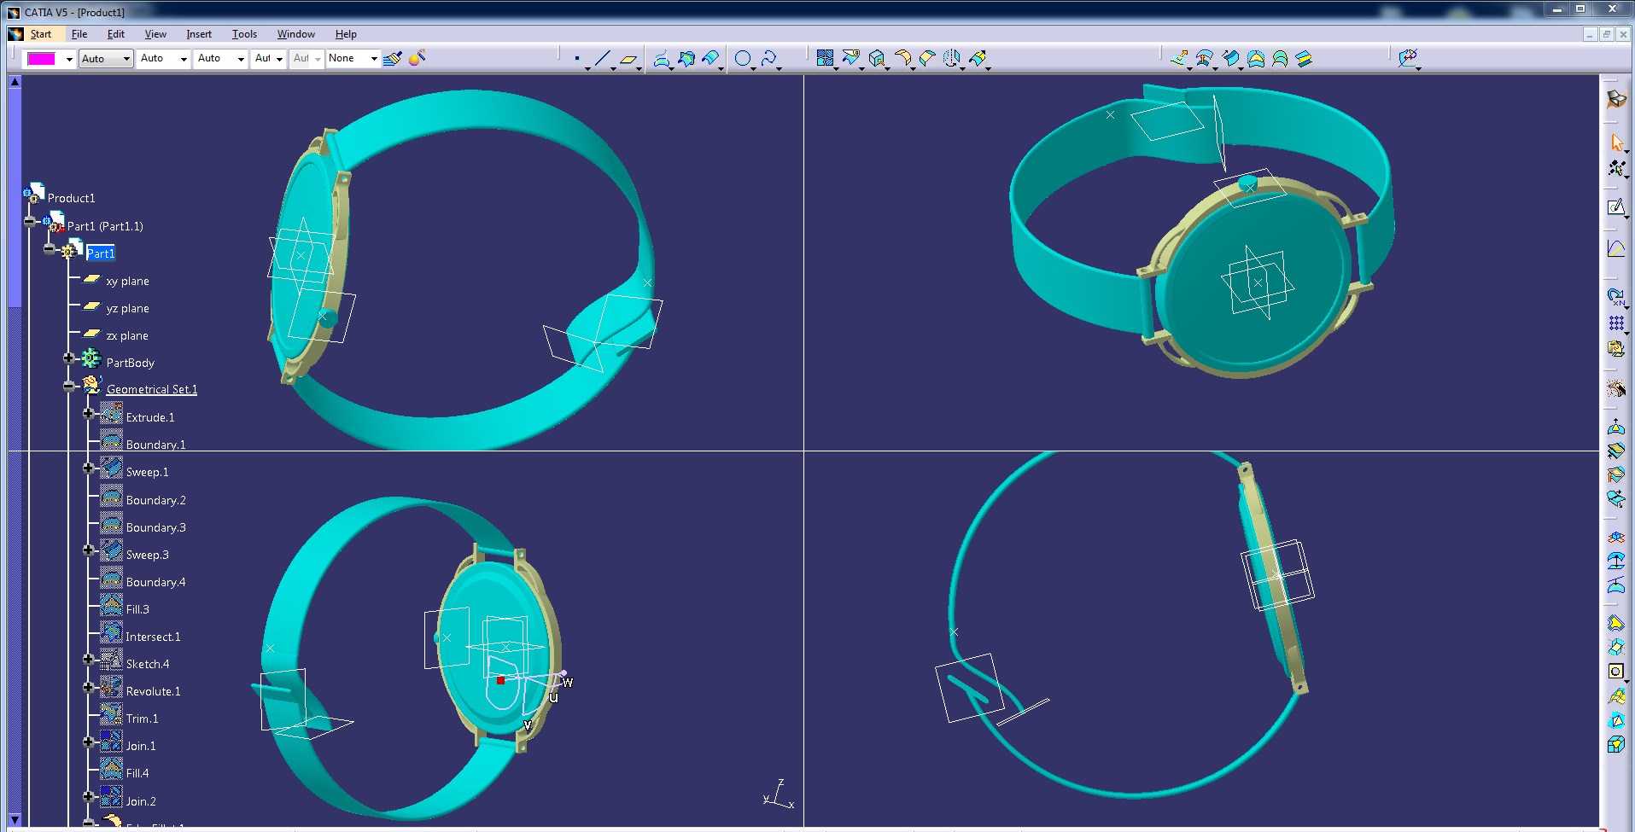Expand the Sweep.1 tree node
This screenshot has width=1635, height=832.
(x=88, y=468)
